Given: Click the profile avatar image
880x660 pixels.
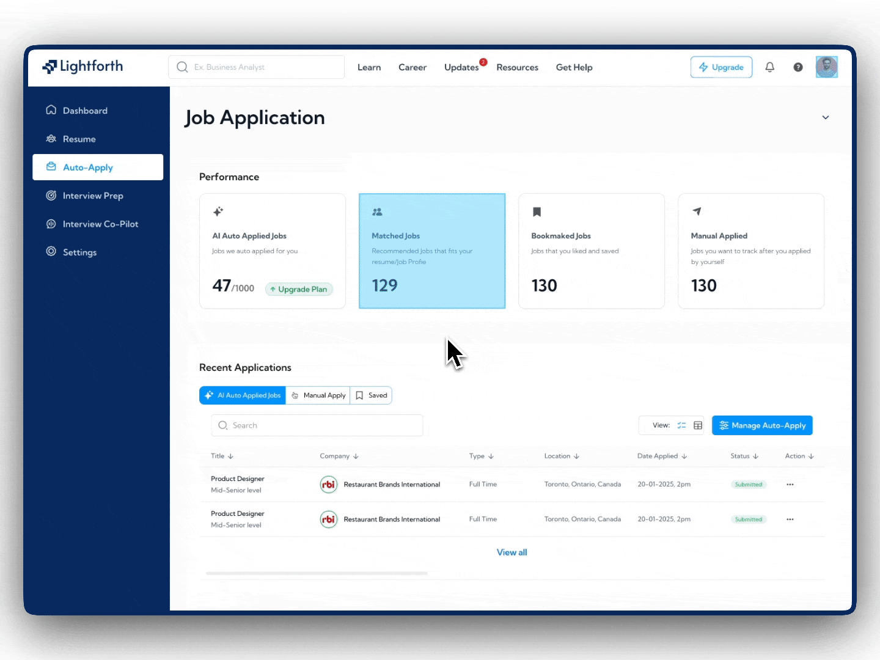Looking at the screenshot, I should click(x=826, y=67).
